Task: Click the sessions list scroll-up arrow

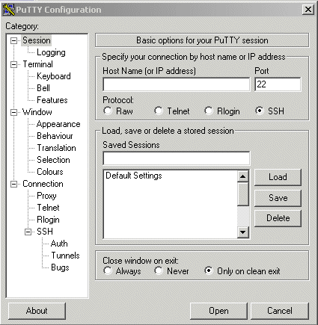Action: coord(242,176)
